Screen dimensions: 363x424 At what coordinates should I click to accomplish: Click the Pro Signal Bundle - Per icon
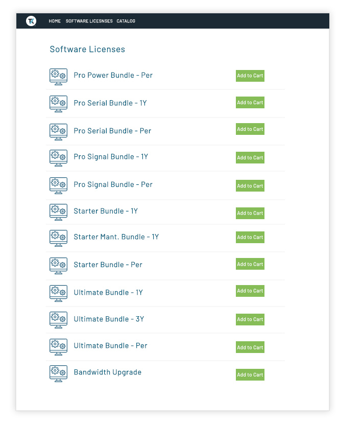coord(58,185)
